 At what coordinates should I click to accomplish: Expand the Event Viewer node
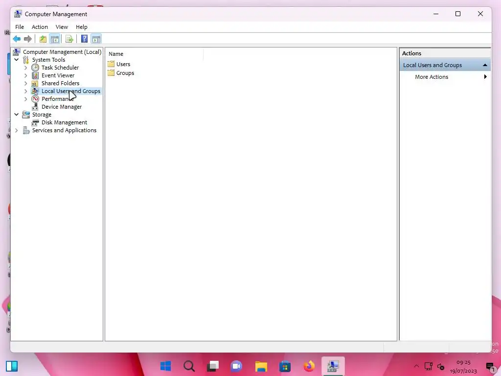coord(26,75)
